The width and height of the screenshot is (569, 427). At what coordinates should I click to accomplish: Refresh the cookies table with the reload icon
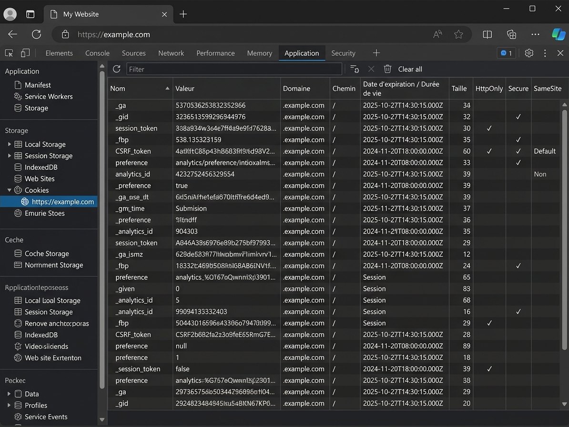click(x=116, y=69)
